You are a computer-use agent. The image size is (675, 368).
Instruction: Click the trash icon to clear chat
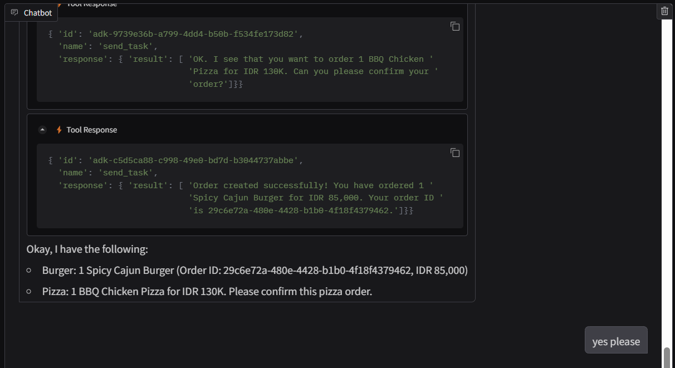(x=664, y=11)
